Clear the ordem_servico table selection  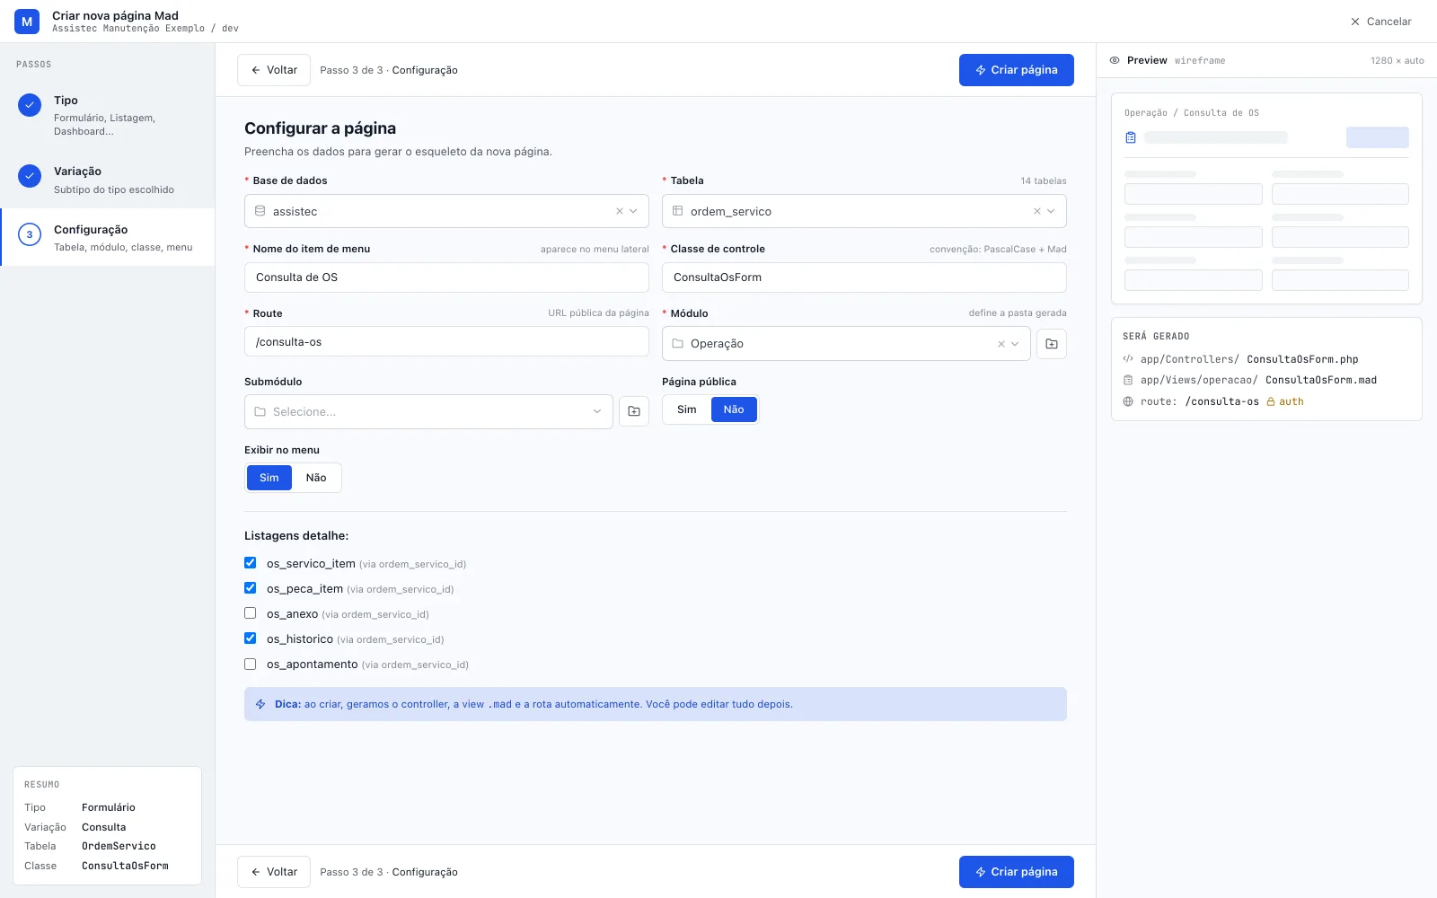1037,211
